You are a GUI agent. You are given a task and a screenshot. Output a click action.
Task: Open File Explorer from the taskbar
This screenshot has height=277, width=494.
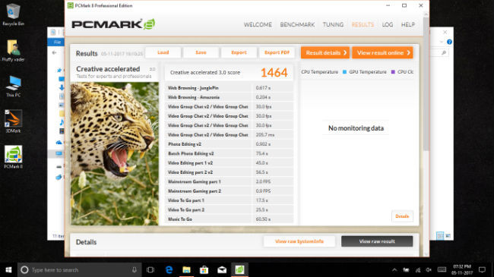pos(186,269)
